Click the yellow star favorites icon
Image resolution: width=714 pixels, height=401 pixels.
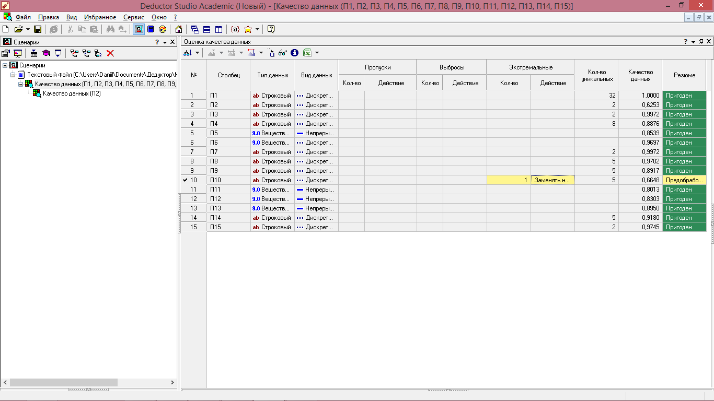click(248, 29)
